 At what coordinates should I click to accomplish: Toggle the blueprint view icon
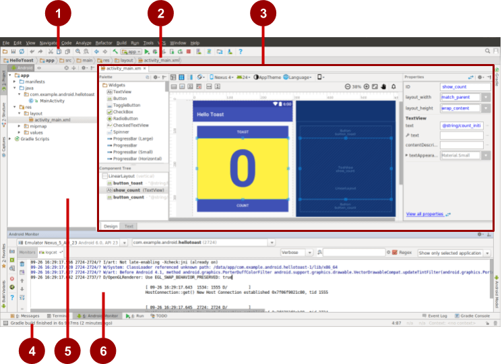point(181,77)
